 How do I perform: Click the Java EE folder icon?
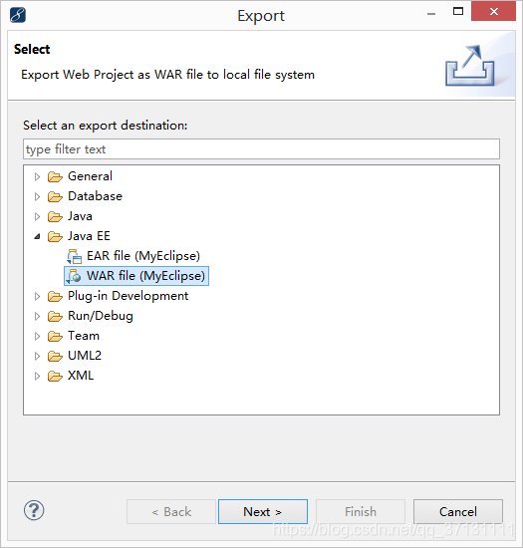point(55,236)
